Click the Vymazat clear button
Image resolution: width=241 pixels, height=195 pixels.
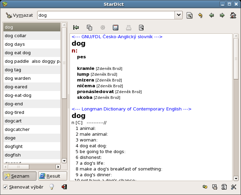(19, 15)
